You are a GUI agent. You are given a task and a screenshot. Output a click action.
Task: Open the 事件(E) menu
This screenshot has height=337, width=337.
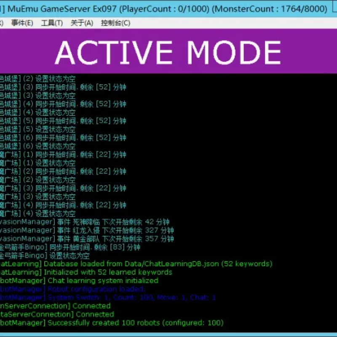[22, 23]
